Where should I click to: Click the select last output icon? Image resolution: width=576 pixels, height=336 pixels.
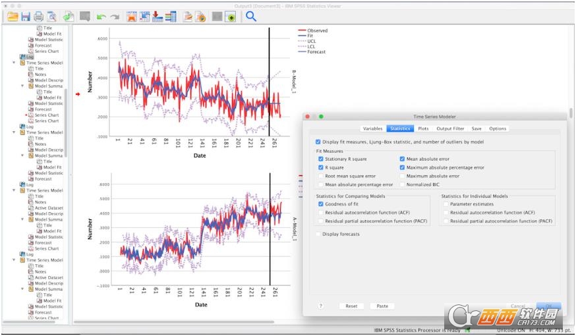230,16
